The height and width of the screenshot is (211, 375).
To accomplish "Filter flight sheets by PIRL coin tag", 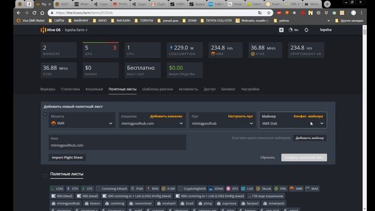I will (281, 189).
